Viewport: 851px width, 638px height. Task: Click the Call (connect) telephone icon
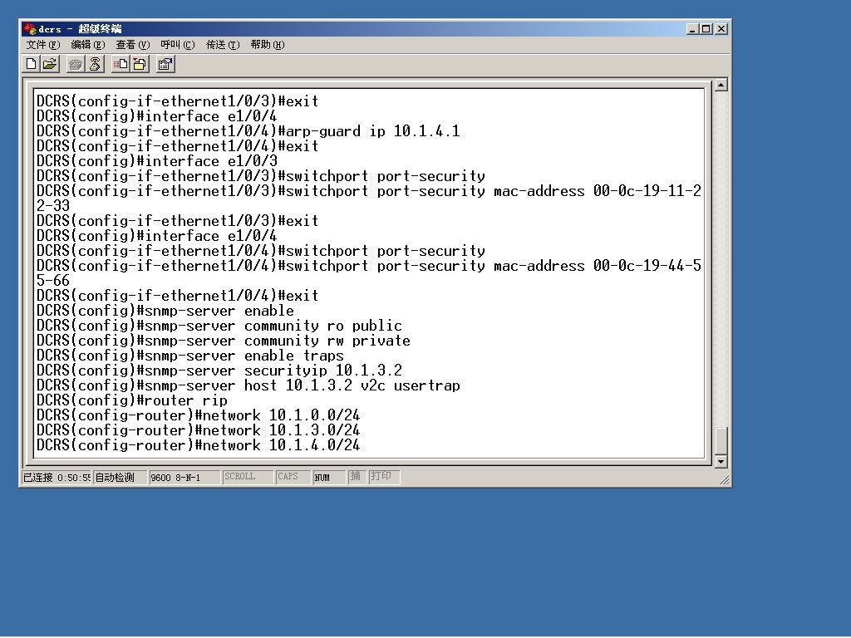click(x=76, y=65)
